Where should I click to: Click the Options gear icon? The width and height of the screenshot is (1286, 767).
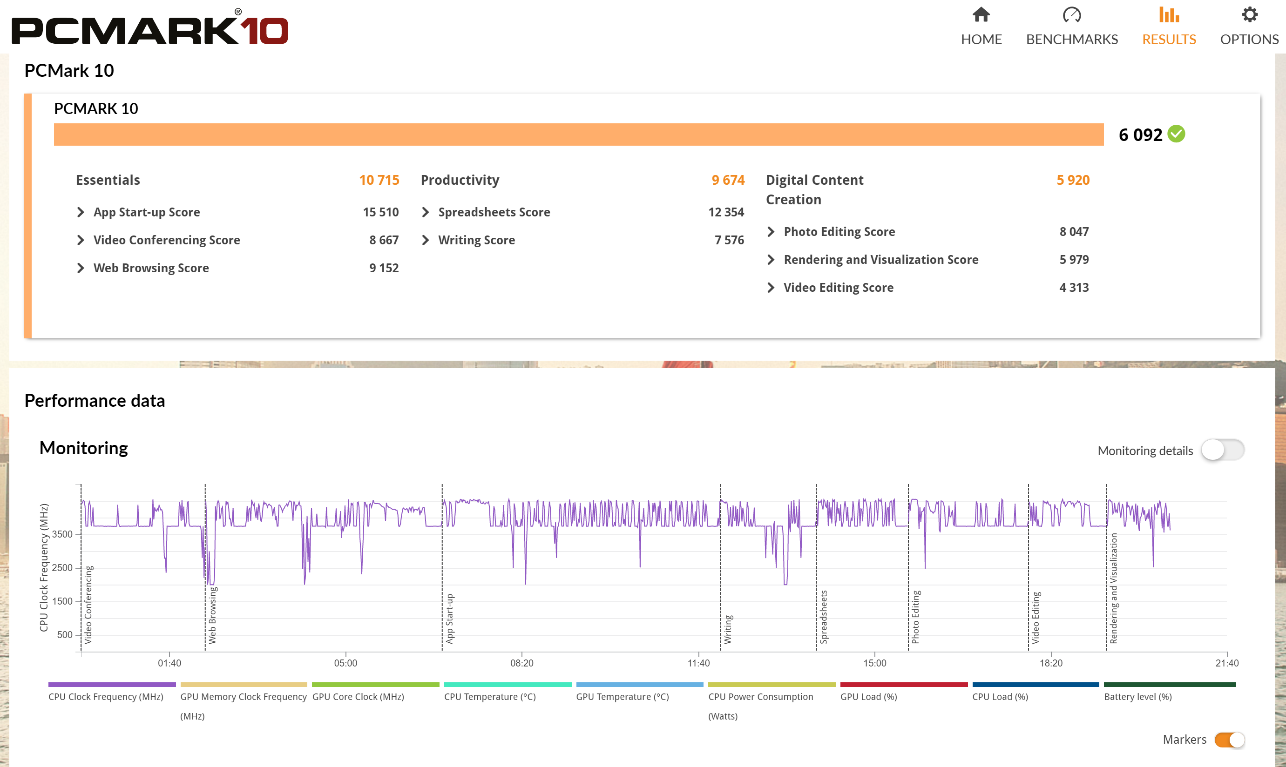click(1249, 15)
